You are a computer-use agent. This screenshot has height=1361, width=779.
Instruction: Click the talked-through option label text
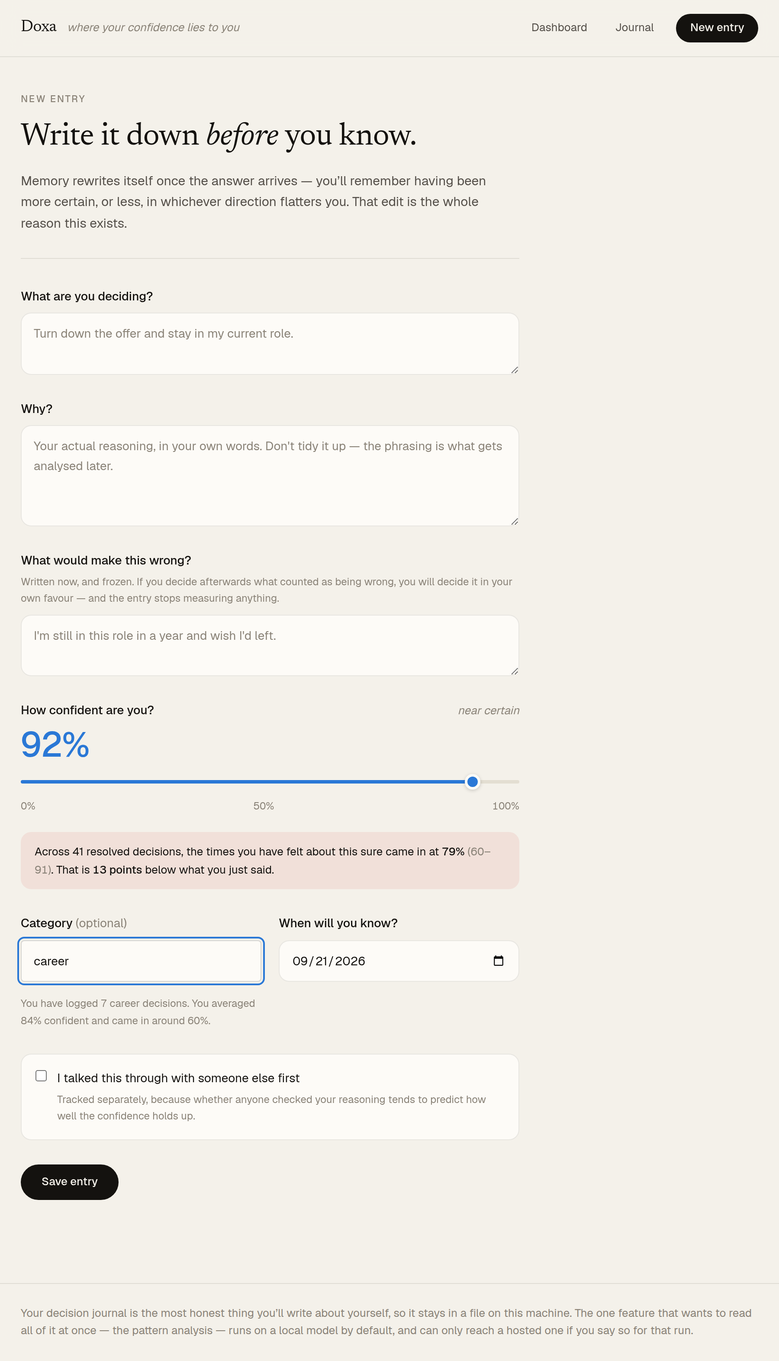pyautogui.click(x=178, y=1078)
